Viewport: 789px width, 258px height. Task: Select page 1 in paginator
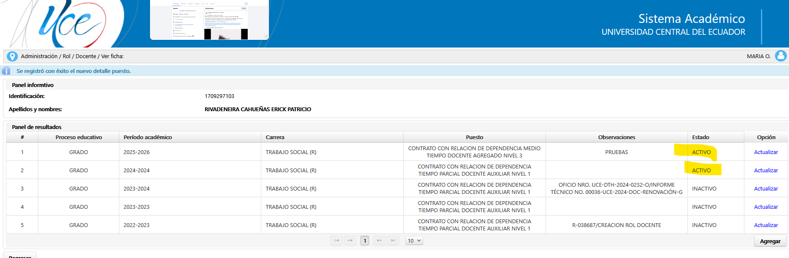(x=365, y=241)
